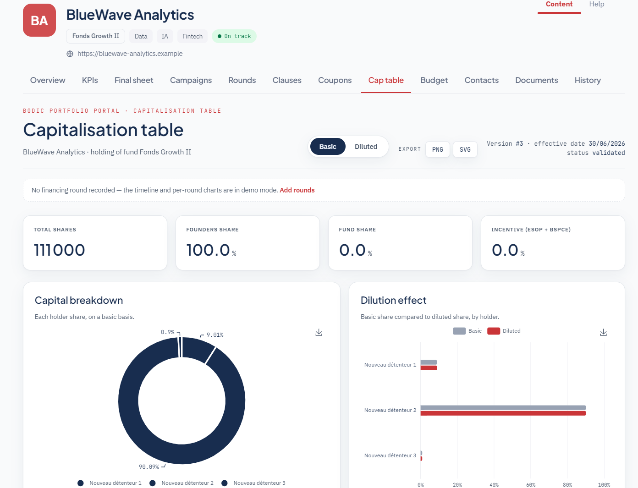Click the Total shares card showing 111000

point(95,243)
